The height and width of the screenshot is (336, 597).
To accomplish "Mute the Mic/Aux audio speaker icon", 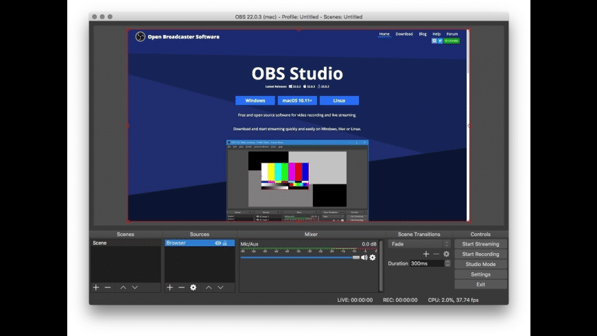I will point(364,257).
